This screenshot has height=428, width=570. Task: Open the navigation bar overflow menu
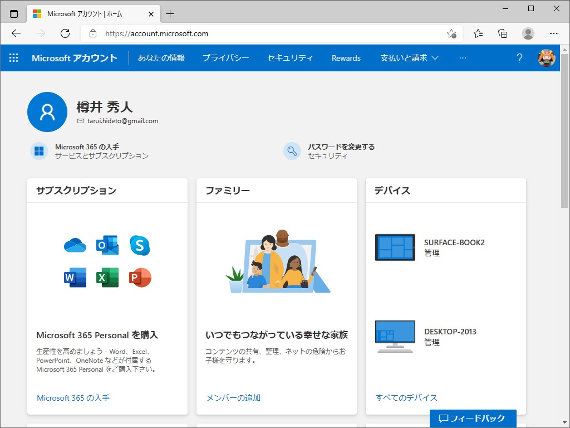(x=463, y=57)
